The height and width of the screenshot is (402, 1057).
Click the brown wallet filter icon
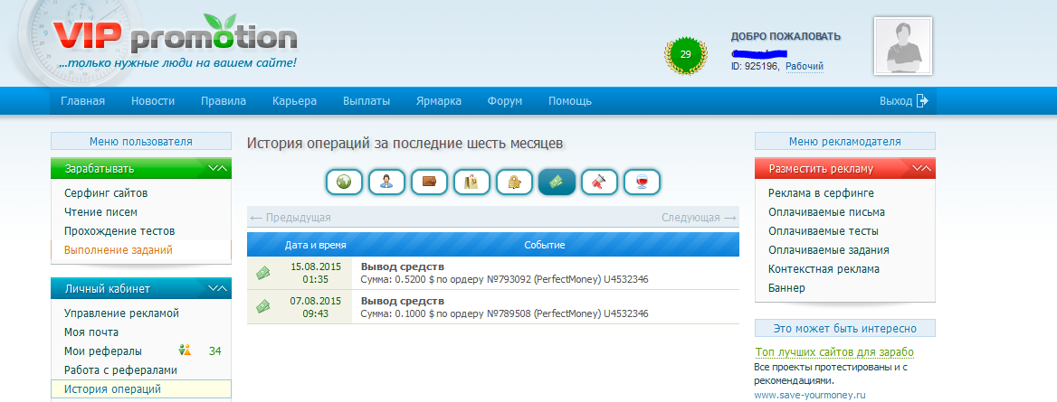click(429, 182)
